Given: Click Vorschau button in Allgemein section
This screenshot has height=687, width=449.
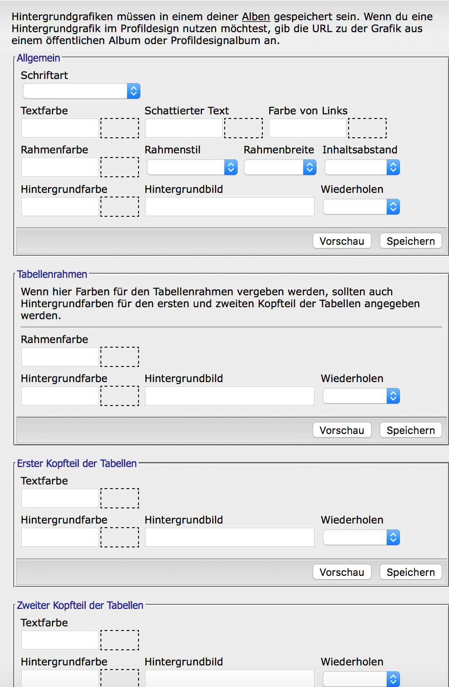Looking at the screenshot, I should point(342,241).
